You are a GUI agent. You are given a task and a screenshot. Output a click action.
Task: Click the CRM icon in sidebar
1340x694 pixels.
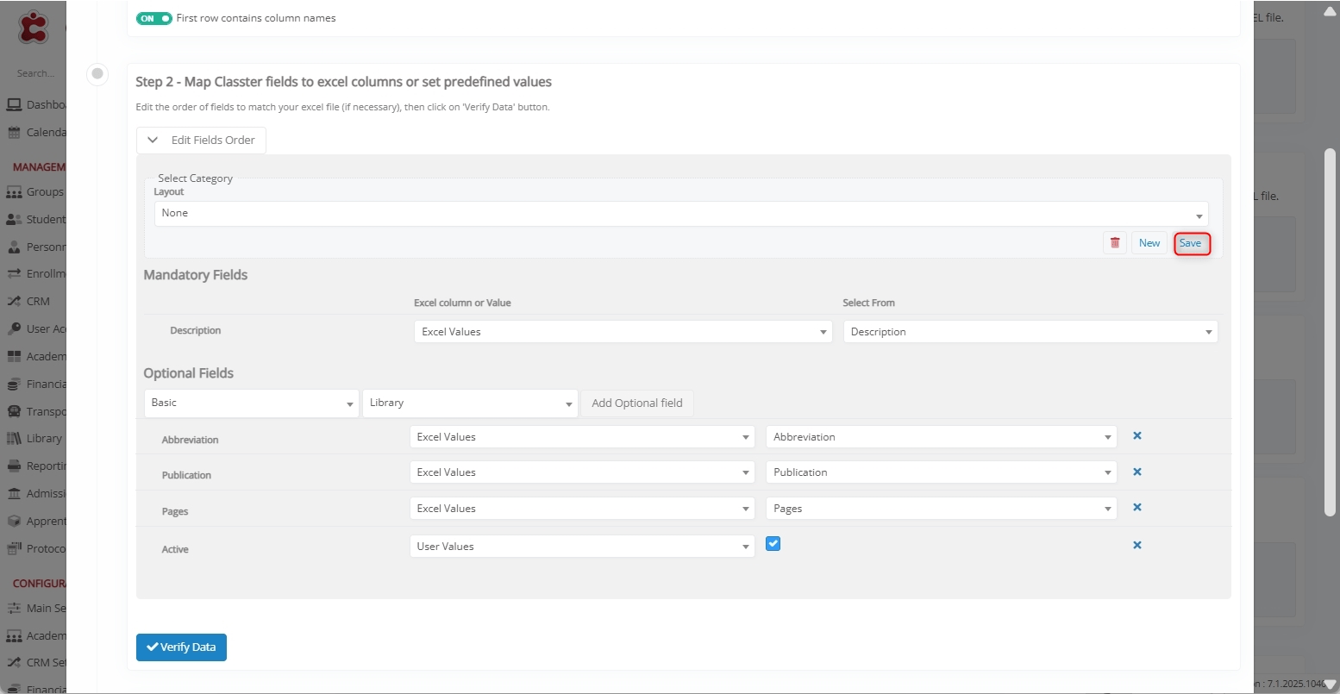point(14,302)
